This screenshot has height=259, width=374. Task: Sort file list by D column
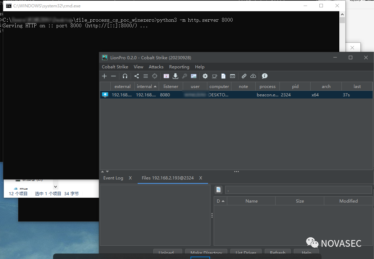point(220,201)
